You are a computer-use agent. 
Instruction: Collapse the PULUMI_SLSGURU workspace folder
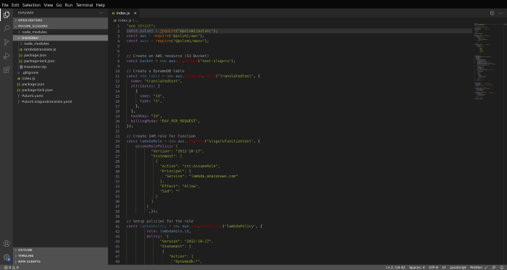(x=60, y=26)
